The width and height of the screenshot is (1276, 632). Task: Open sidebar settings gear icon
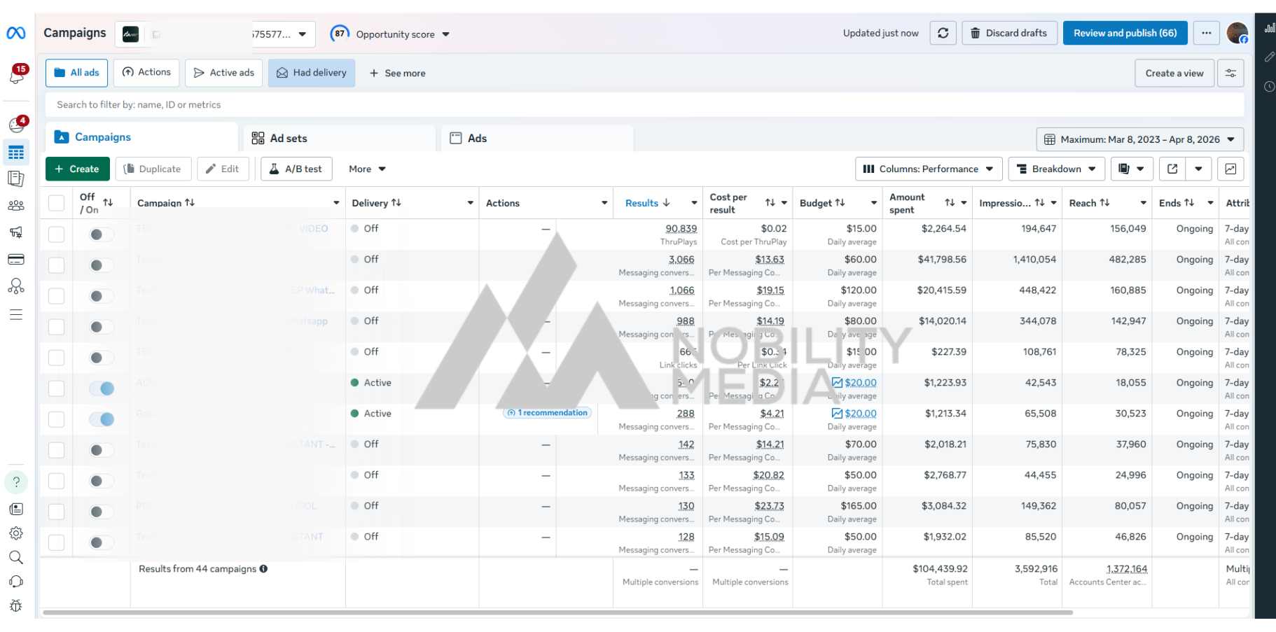coord(16,533)
